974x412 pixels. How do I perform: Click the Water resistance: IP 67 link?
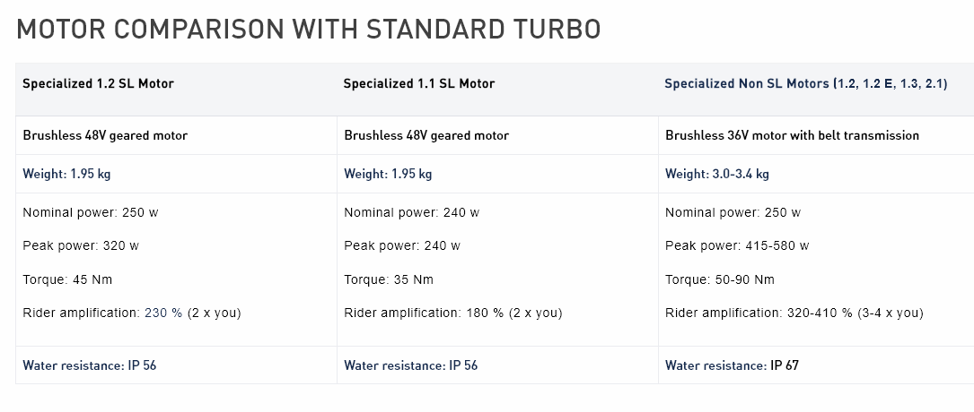point(732,365)
